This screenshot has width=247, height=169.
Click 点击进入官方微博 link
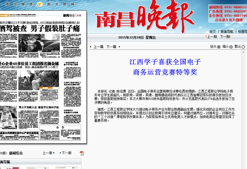click(229, 20)
